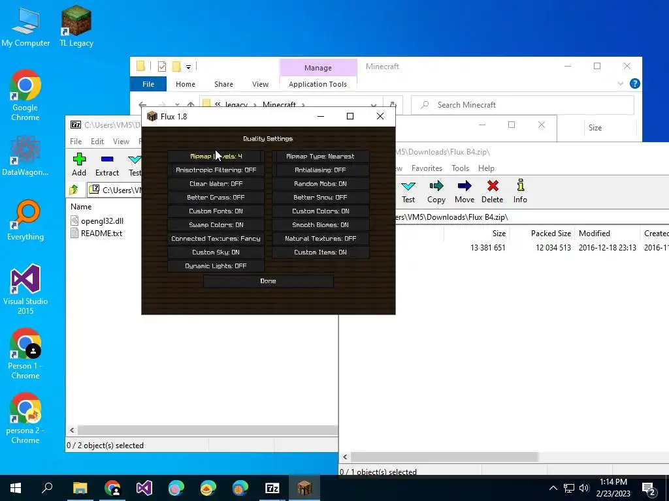This screenshot has height=501, width=669.
Task: Select README.txt in the file list
Action: [101, 234]
